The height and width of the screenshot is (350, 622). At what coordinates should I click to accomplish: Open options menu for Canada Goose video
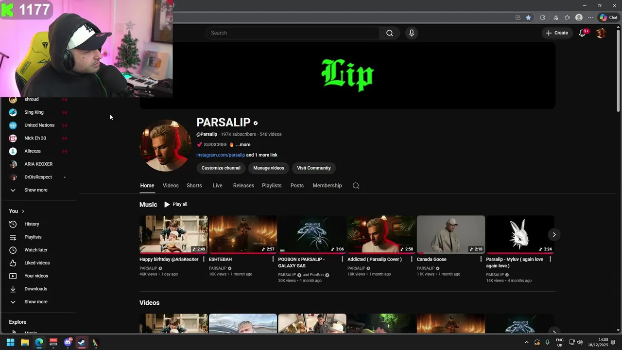tap(481, 260)
